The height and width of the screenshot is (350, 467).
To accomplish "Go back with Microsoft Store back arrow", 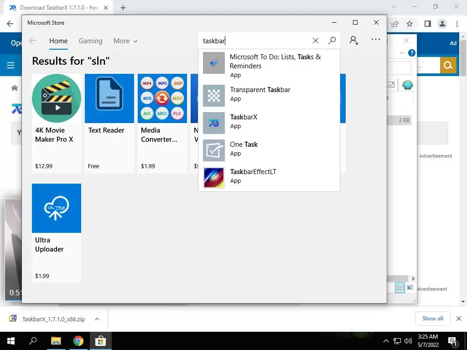I will [33, 41].
